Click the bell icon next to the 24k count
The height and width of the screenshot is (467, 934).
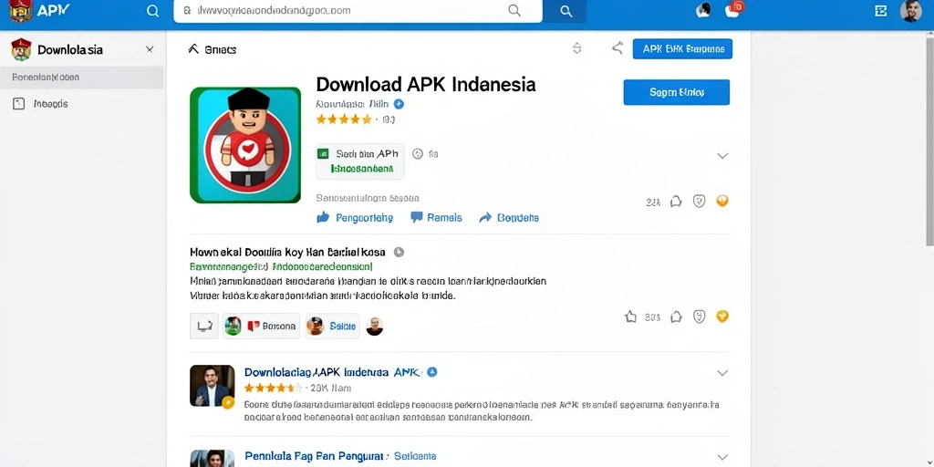[676, 202]
